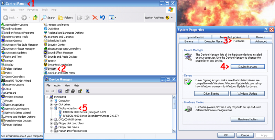275x140 pixels.
Task: Click the Up folder toolbar icon
Action: (x=35, y=17)
